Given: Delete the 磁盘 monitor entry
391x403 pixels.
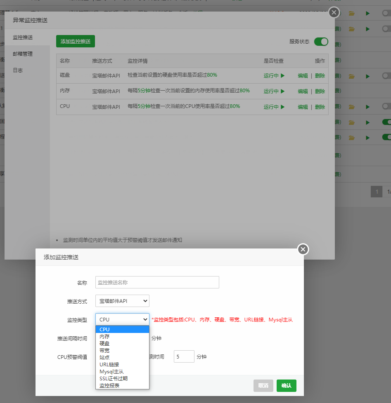Looking at the screenshot, I should (x=320, y=75).
